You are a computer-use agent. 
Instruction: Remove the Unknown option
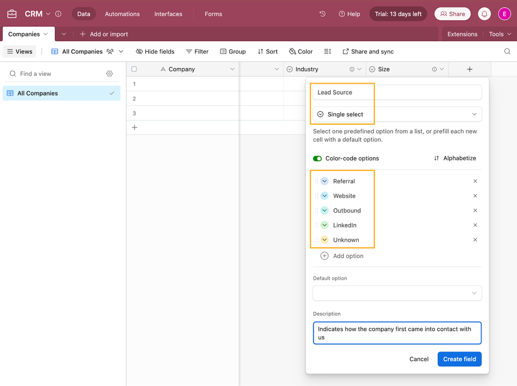coord(475,239)
